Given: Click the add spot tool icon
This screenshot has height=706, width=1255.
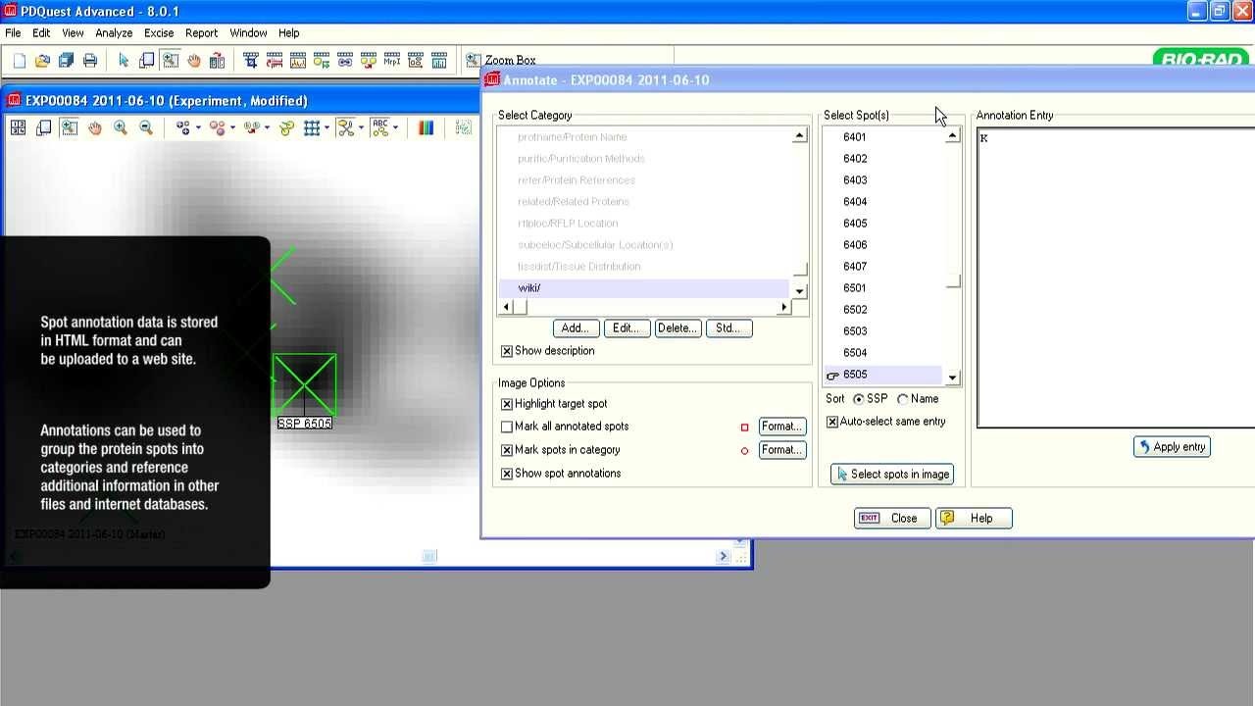Looking at the screenshot, I should (182, 127).
